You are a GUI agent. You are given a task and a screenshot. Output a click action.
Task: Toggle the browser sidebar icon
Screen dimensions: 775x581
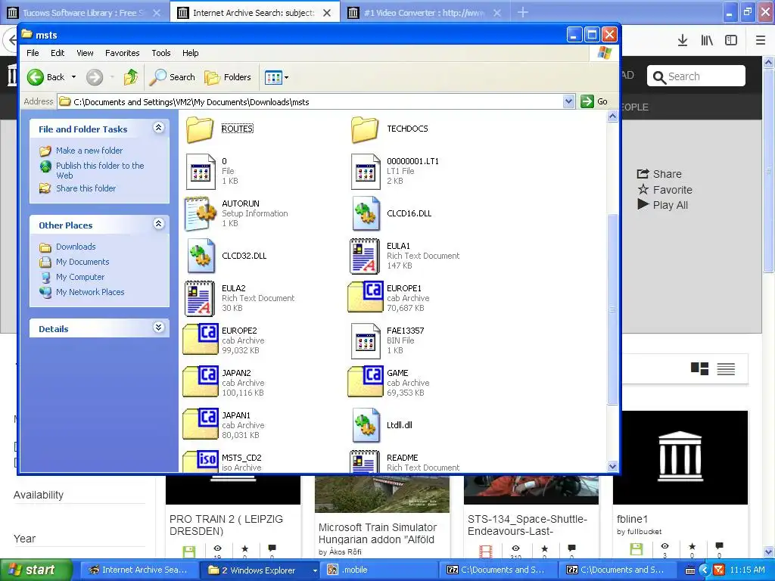tap(731, 41)
